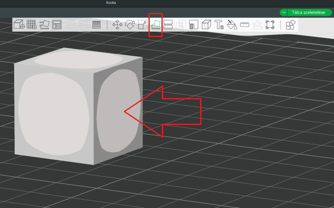Lay cube on its front face ellipse

click(53, 114)
